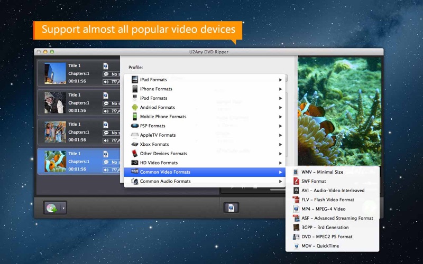
Task: Open PSP Formats submenu
Action: [x=205, y=126]
